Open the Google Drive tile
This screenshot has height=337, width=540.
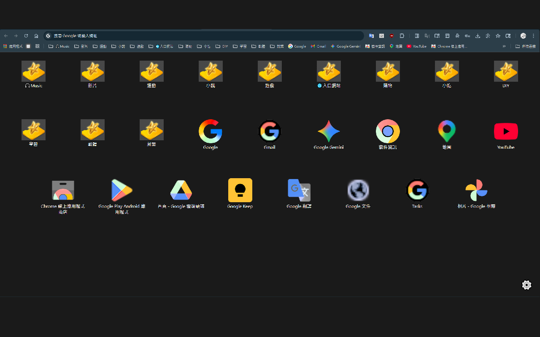click(x=181, y=193)
